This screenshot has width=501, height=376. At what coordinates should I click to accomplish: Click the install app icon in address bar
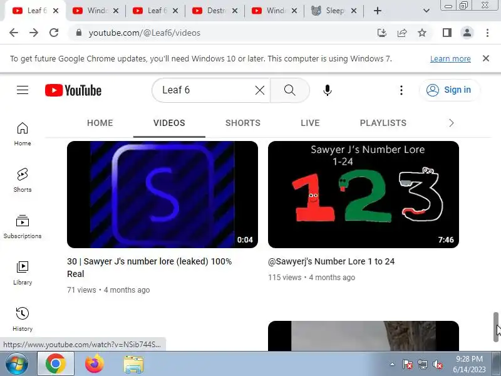point(382,33)
